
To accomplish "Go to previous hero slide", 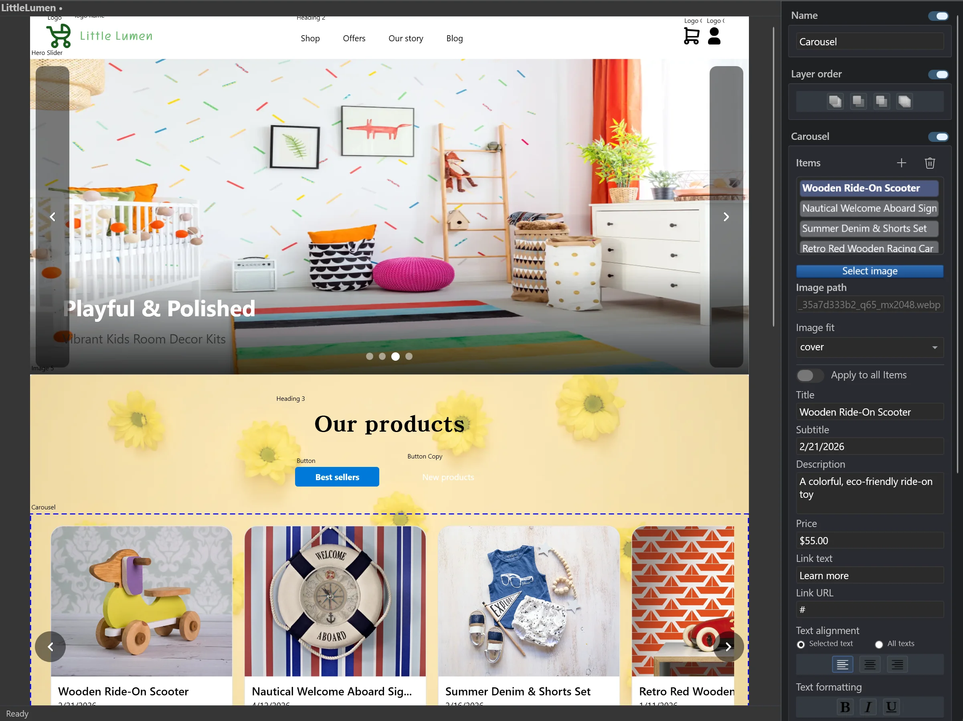I will (52, 217).
